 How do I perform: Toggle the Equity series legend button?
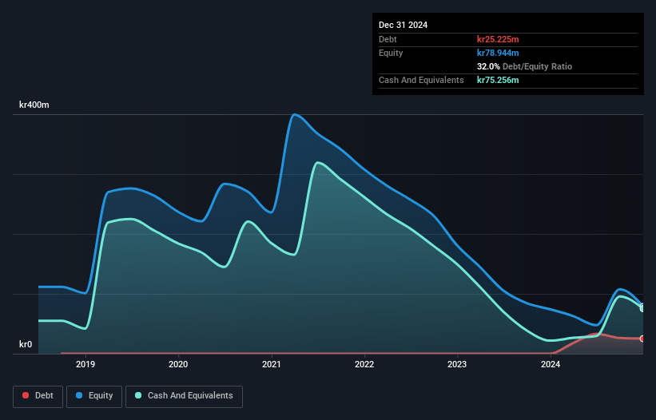tap(94, 396)
